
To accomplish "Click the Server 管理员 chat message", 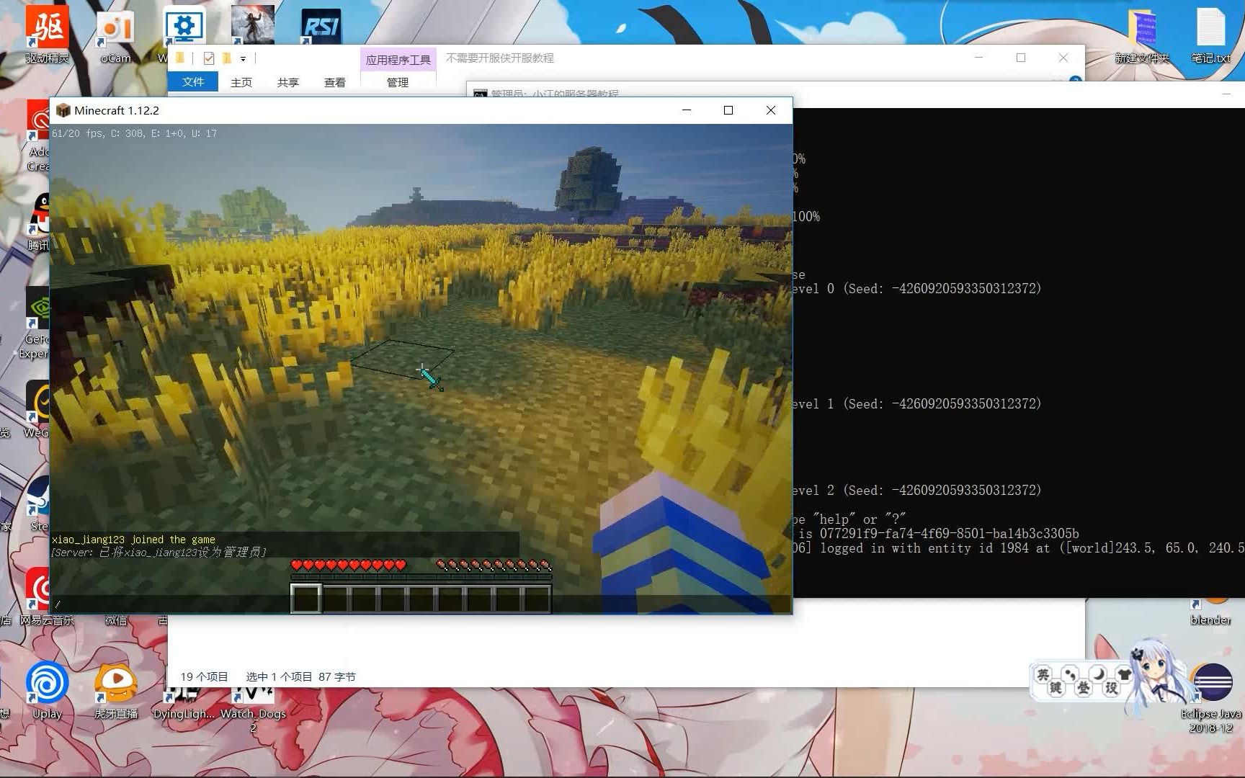I will (x=159, y=553).
